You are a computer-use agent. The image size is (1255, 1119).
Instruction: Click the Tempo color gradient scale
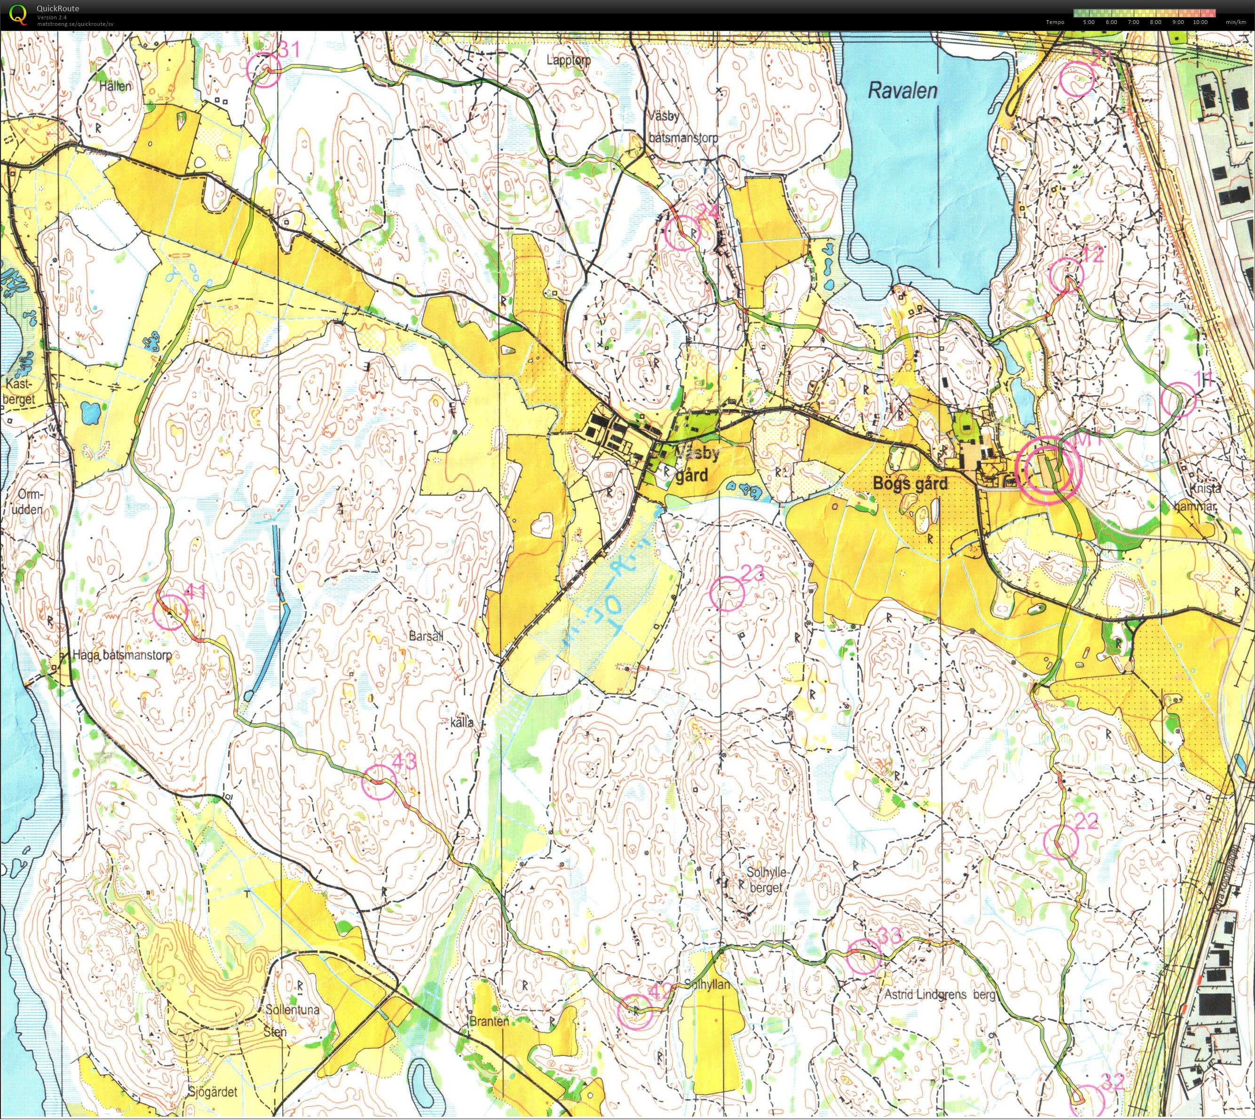coord(1144,13)
